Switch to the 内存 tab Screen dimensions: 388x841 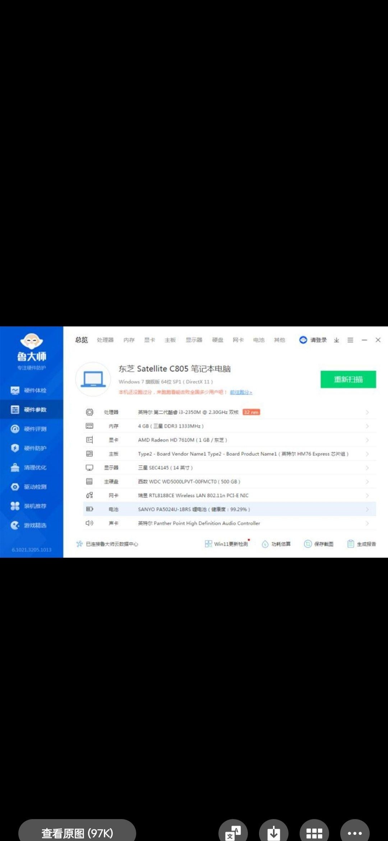129,340
